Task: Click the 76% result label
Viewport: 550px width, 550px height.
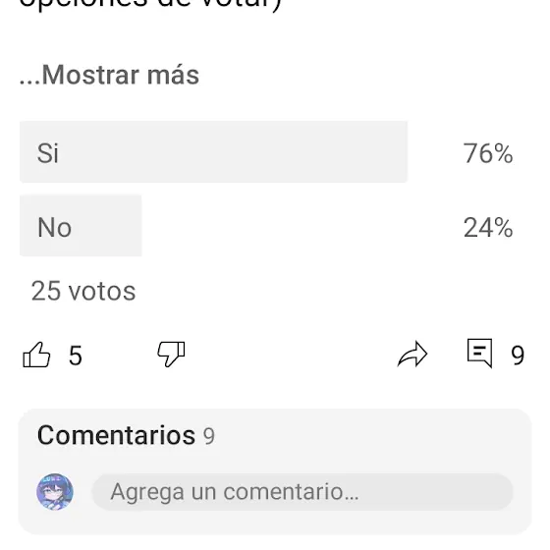Action: click(x=488, y=153)
